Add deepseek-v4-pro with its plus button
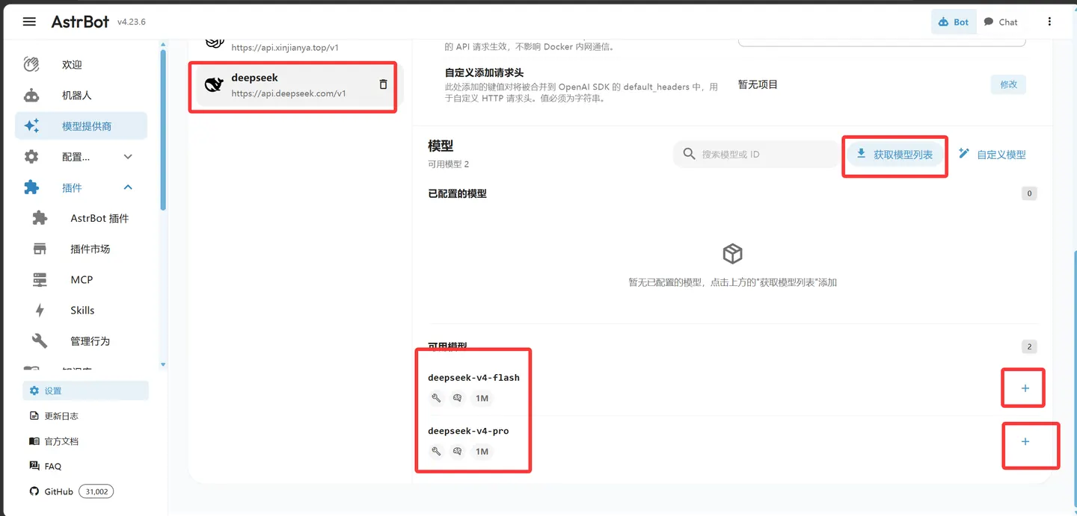 pyautogui.click(x=1025, y=441)
